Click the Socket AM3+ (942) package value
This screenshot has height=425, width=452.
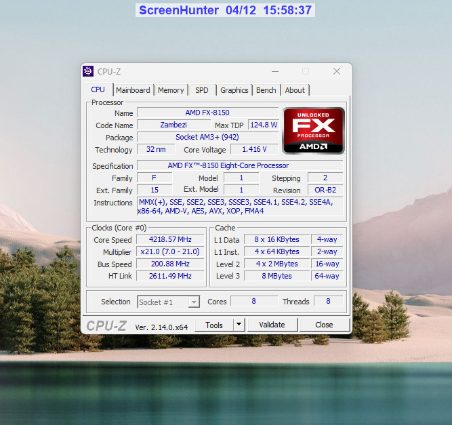pyautogui.click(x=207, y=137)
